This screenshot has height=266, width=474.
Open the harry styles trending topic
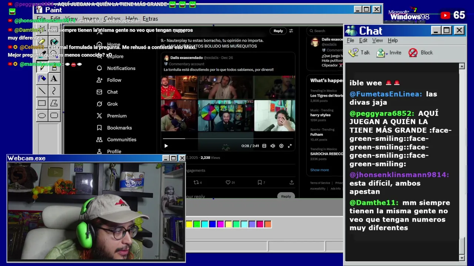click(x=320, y=115)
